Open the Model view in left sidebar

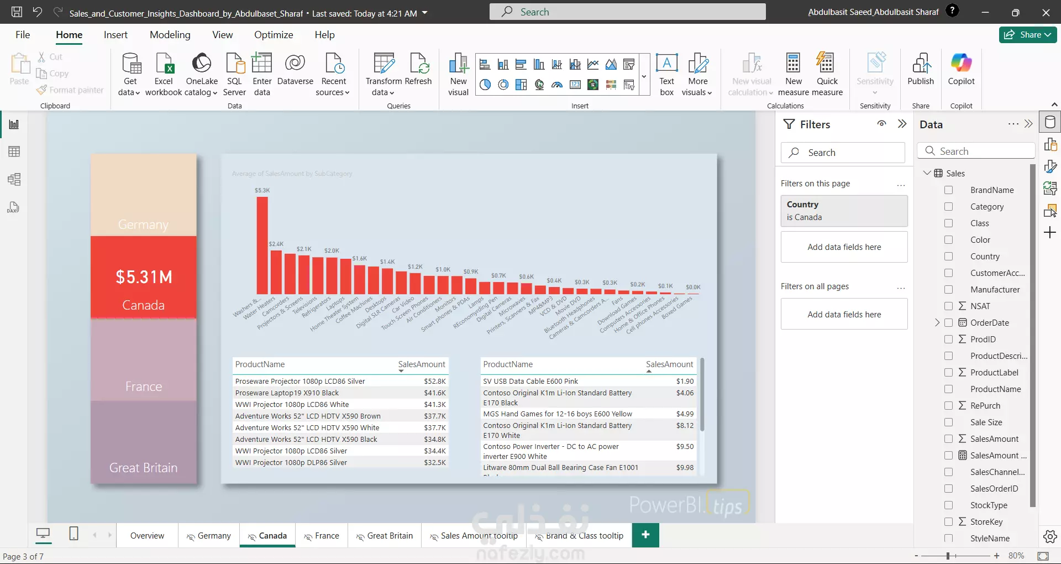(x=14, y=179)
